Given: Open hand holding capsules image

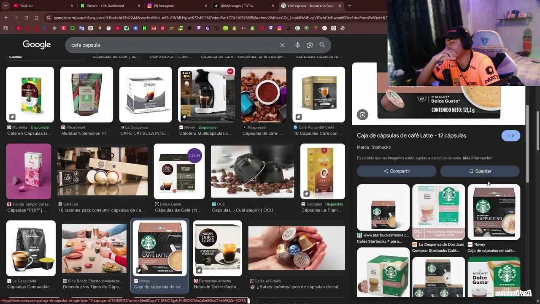Looking at the screenshot, I should coord(297,248).
